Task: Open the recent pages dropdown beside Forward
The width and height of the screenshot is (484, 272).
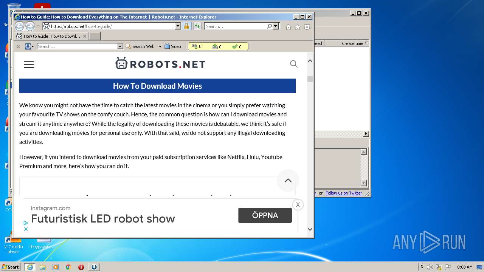Action: point(38,26)
